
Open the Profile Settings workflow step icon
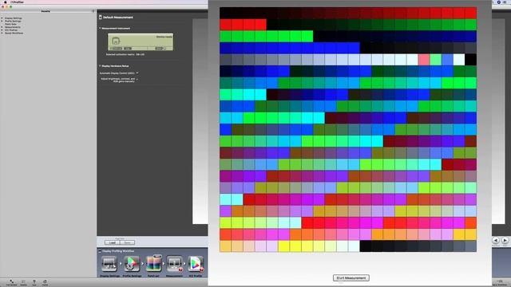pos(132,264)
